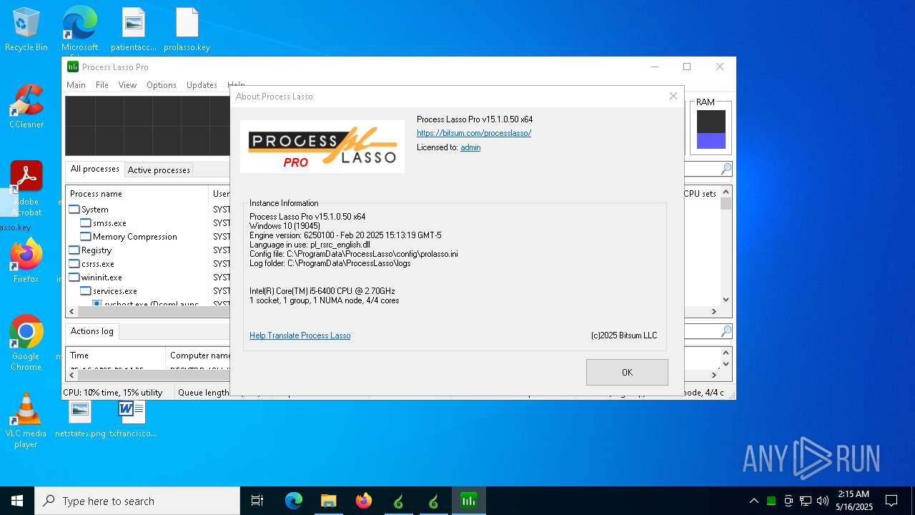Open Firefox from the taskbar

(x=363, y=501)
